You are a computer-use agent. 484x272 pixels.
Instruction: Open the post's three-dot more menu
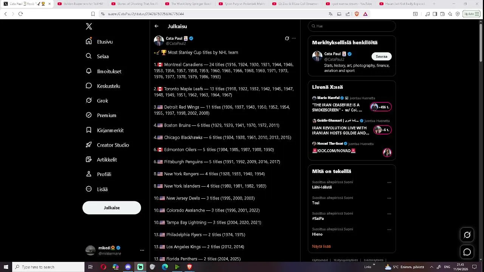point(294,38)
